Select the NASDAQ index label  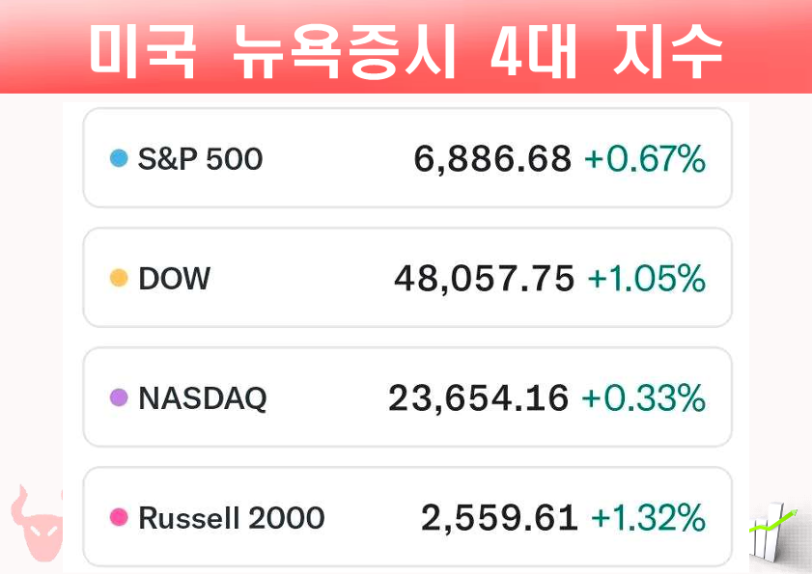point(202,397)
